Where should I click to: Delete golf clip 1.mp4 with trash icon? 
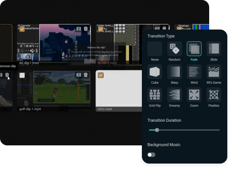tap(86, 75)
